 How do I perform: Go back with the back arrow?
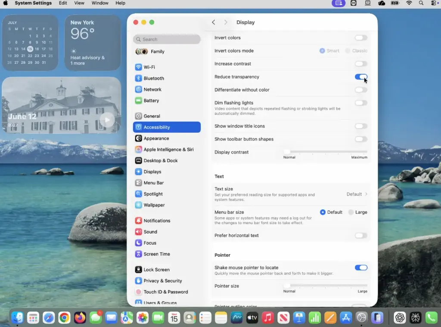[x=214, y=22]
